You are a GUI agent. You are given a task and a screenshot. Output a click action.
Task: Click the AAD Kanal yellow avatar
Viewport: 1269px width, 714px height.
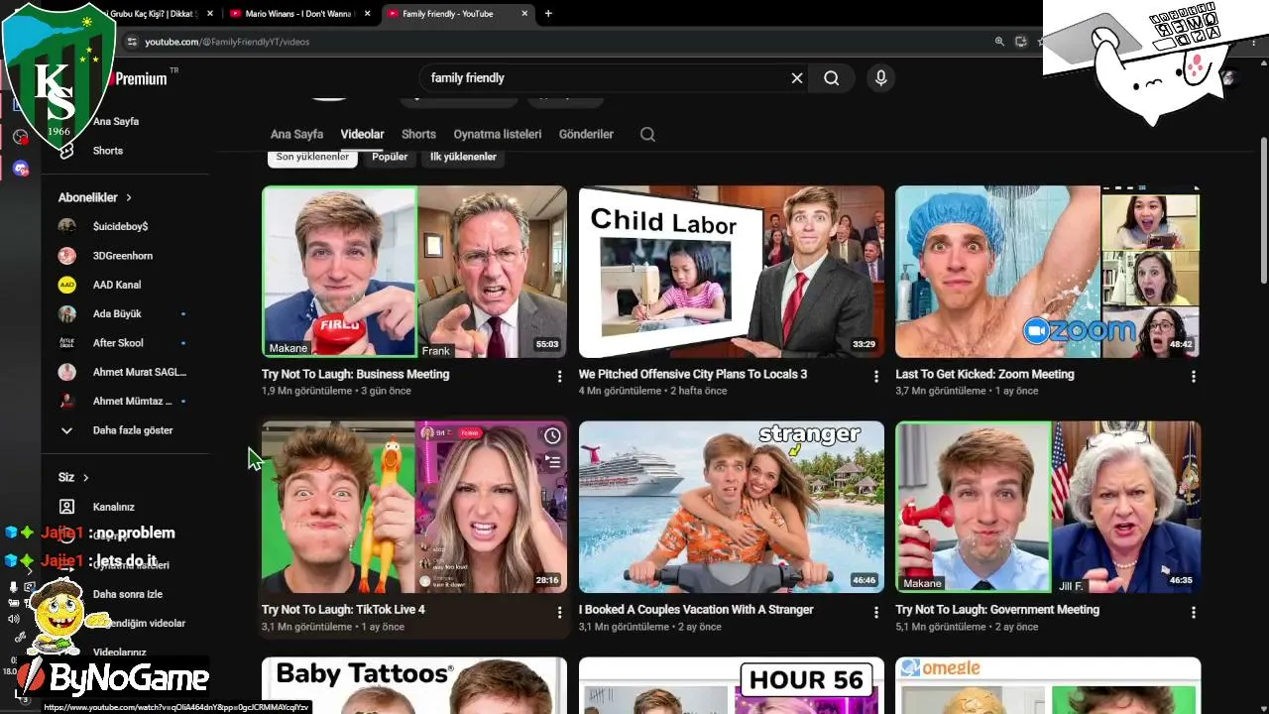click(x=66, y=285)
